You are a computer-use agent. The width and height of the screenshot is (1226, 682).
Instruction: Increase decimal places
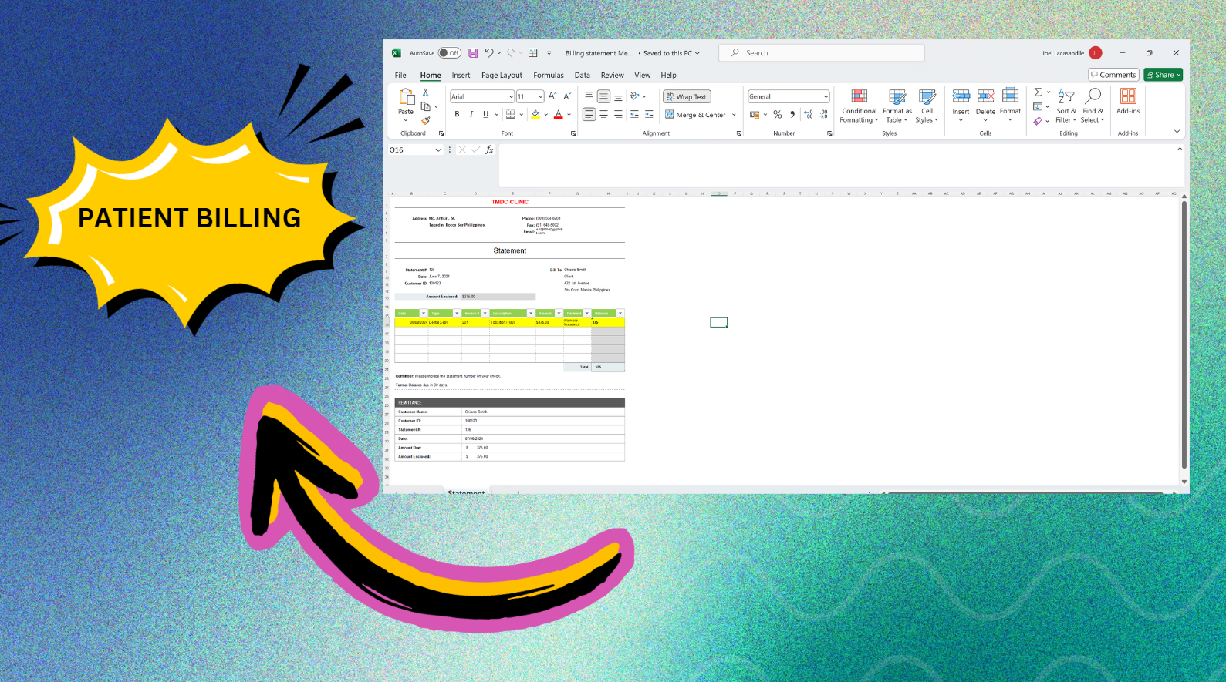click(x=809, y=115)
